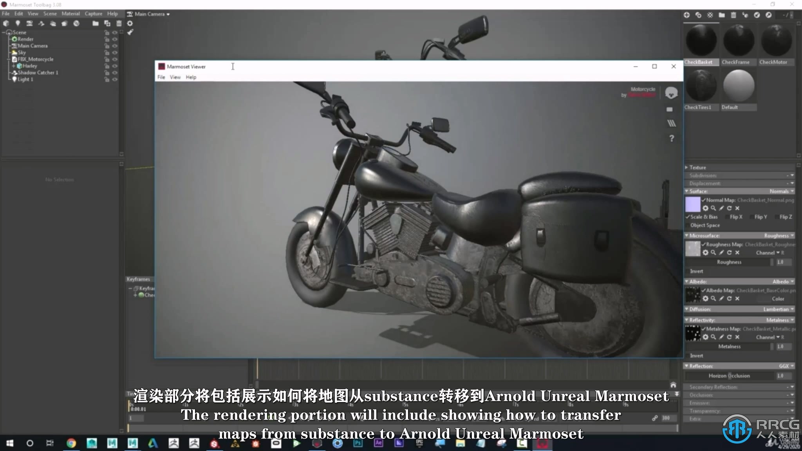Edit the Roughness Map with pencil icon
This screenshot has height=451, width=802.
[721, 253]
